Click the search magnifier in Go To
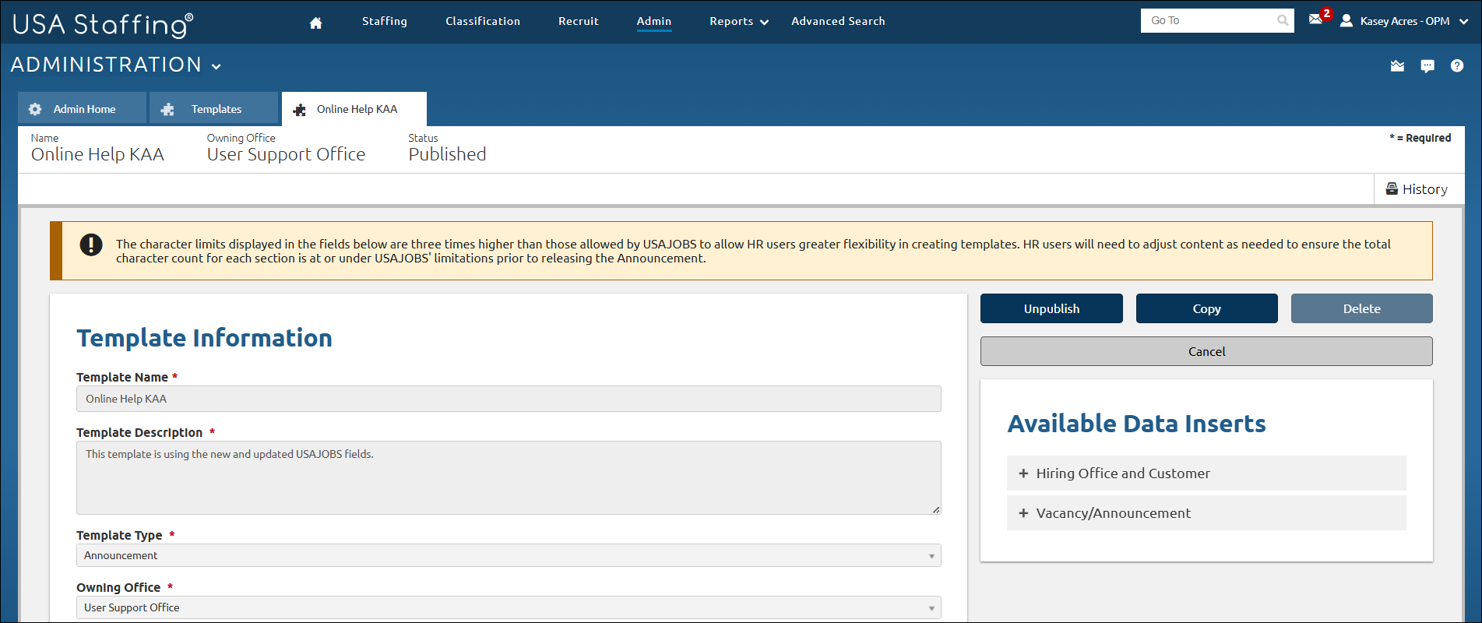1482x623 pixels. [1282, 20]
